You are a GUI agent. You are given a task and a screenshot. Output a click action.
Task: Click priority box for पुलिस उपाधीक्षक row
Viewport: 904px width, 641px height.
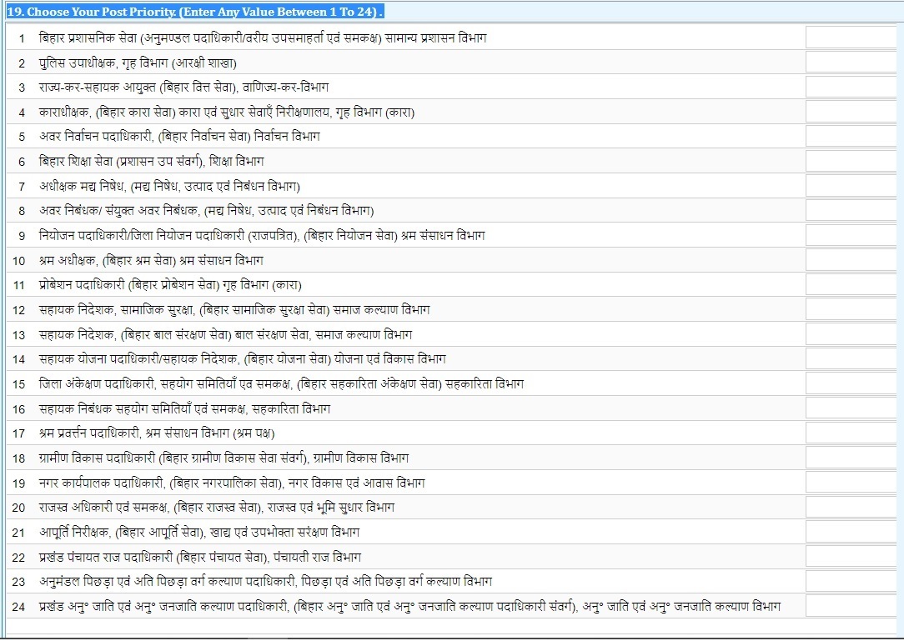pos(850,63)
